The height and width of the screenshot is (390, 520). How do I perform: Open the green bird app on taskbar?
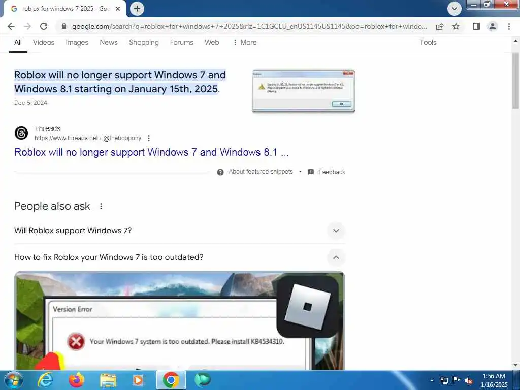203,379
